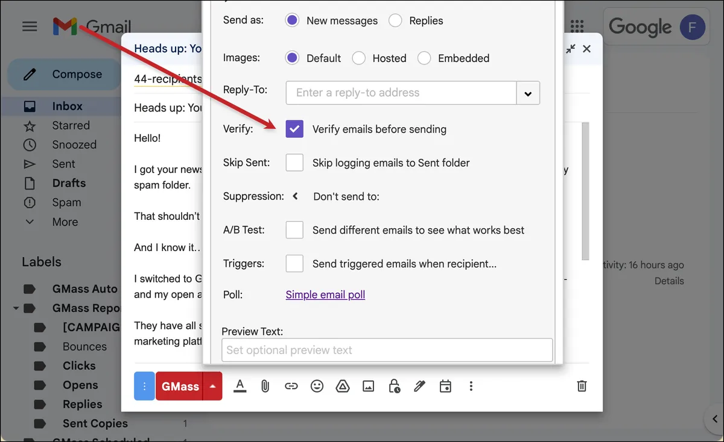Enable the A/B Test checkbox
Screen dimensions: 724x442
click(294, 230)
